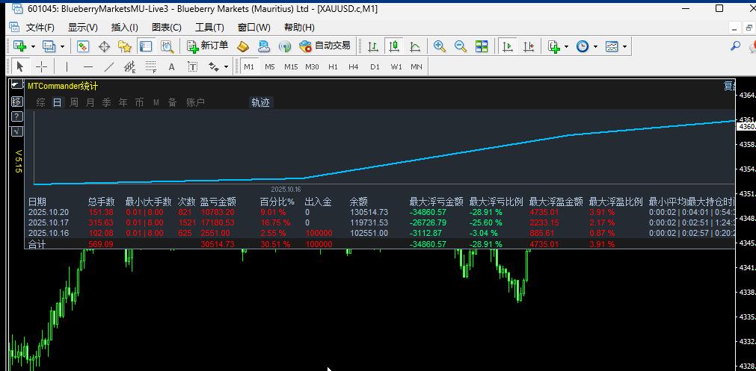Click the Signals radio wave icon

click(x=286, y=46)
